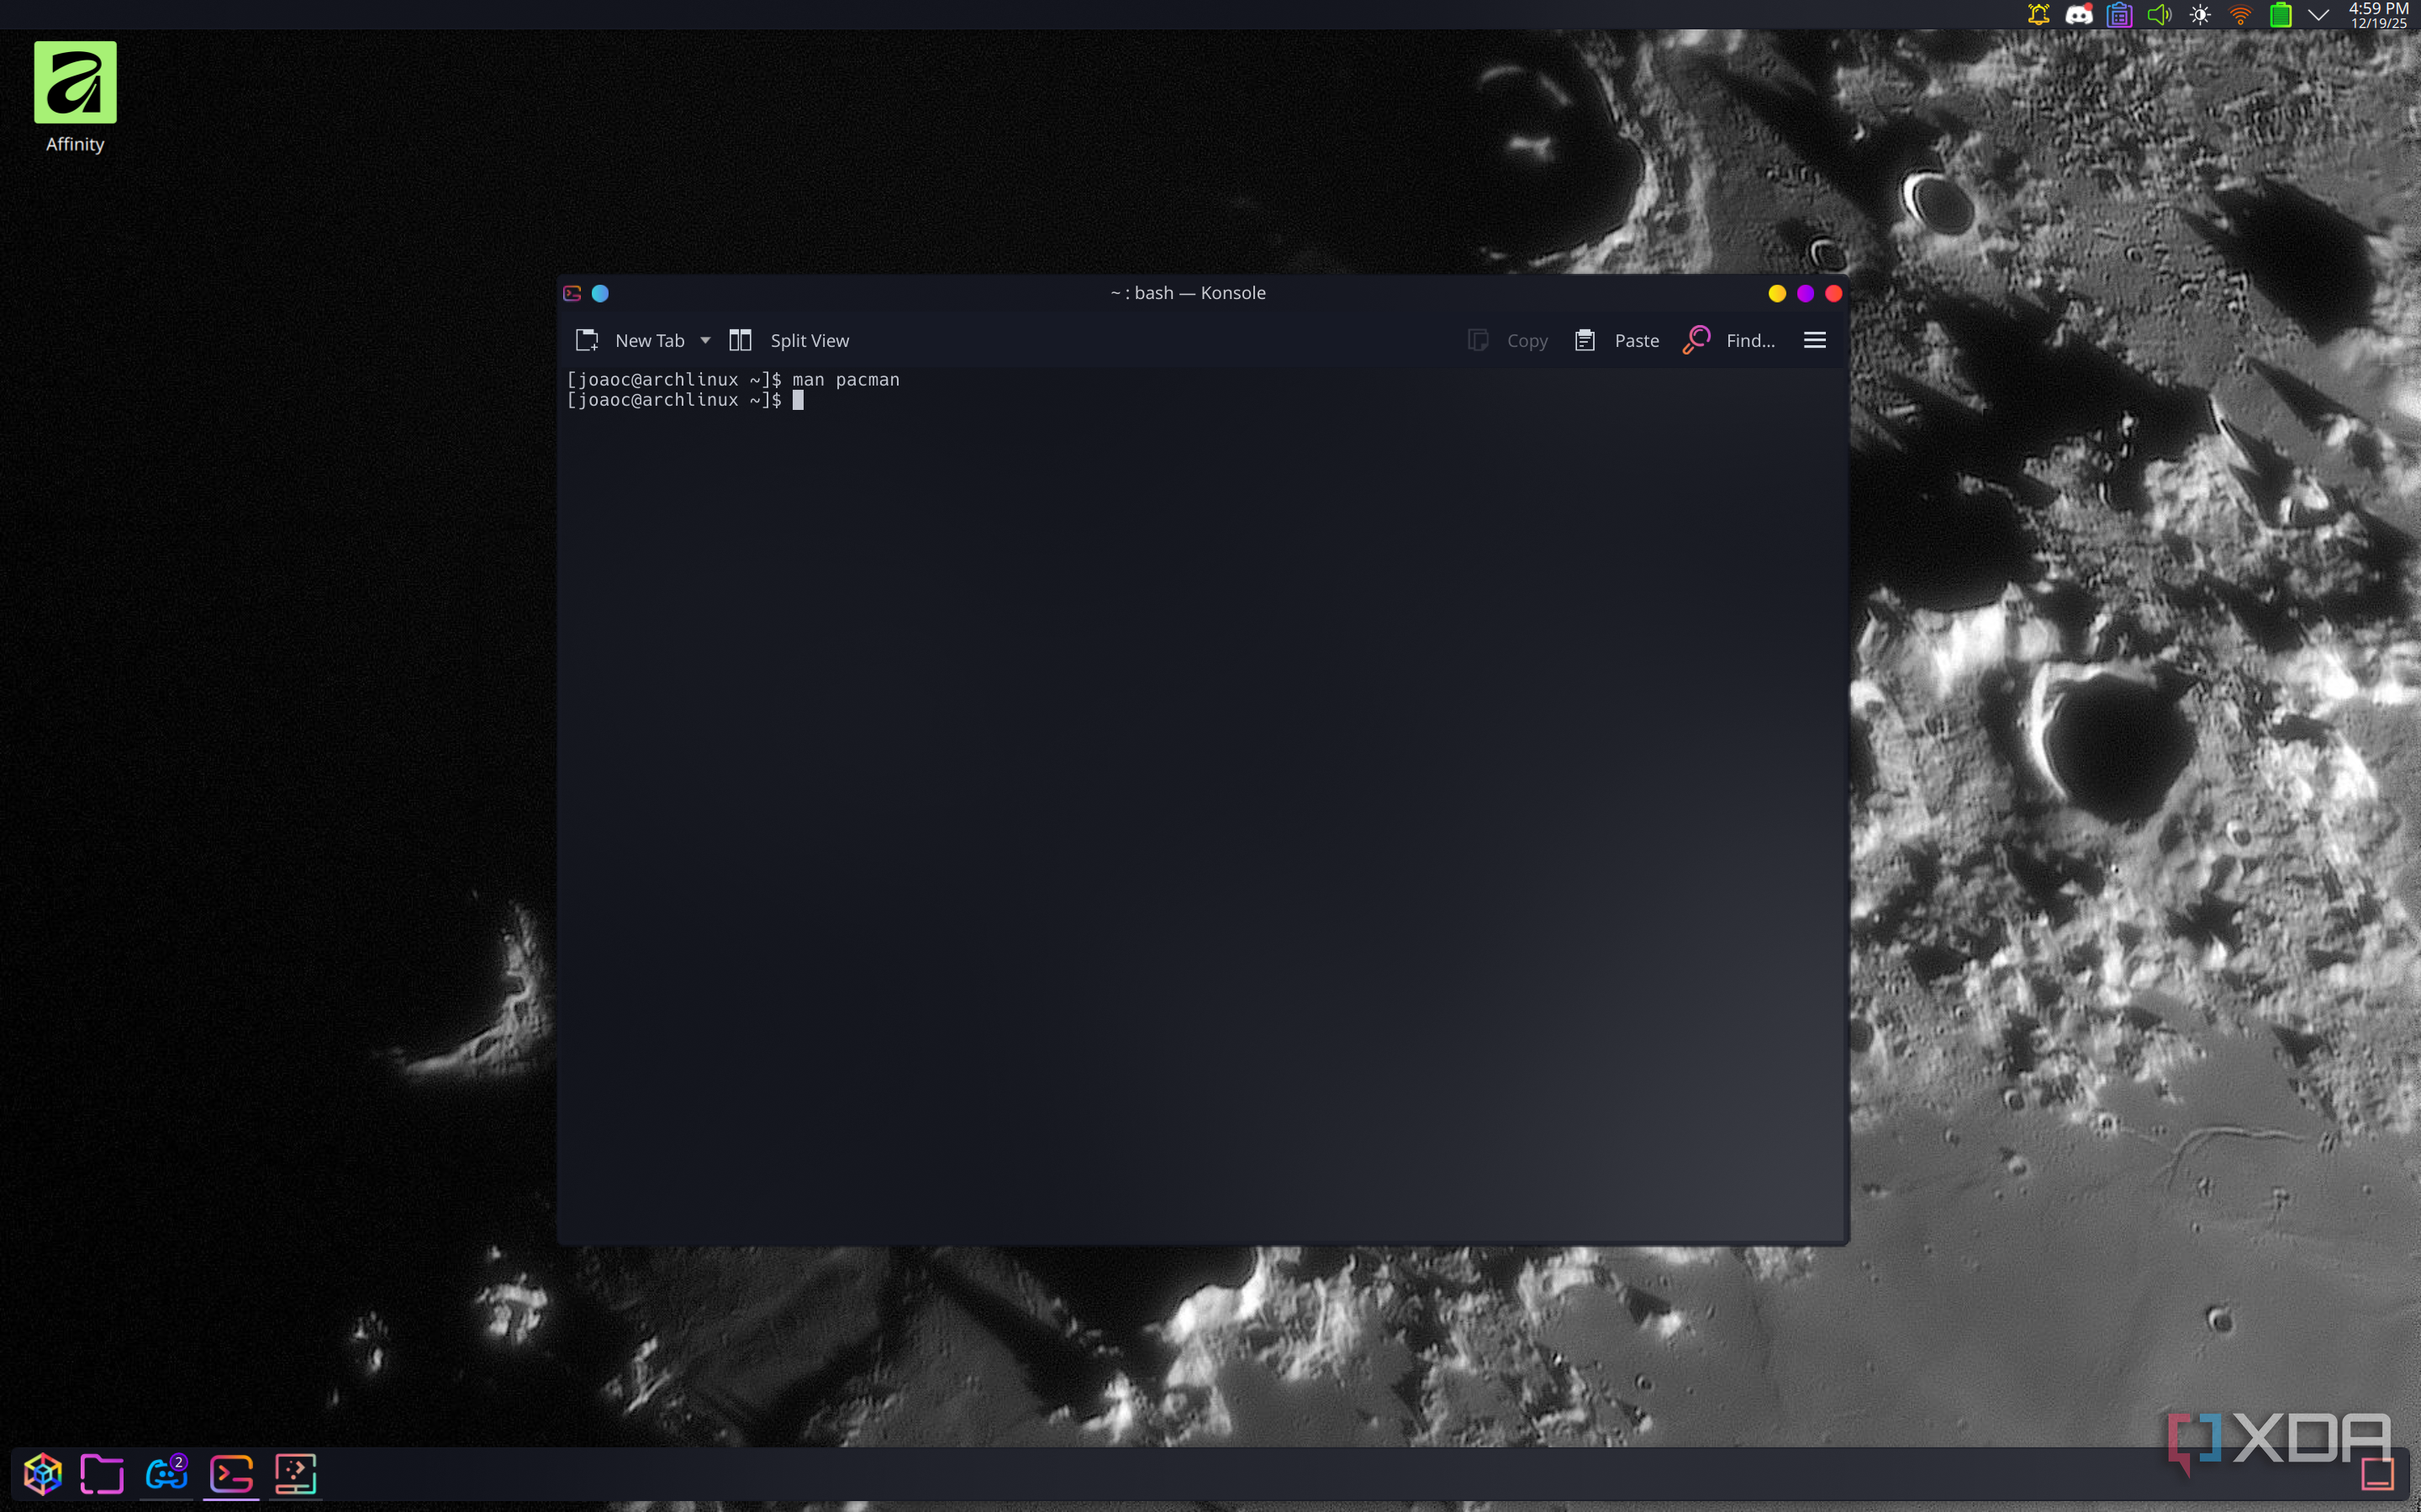Close Konsole with the red dot
This screenshot has height=1512, width=2421.
click(1833, 293)
